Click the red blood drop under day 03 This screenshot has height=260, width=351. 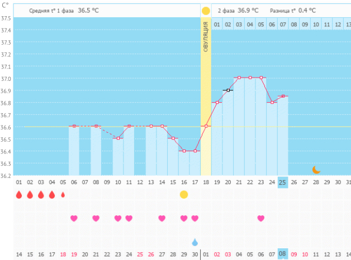click(41, 195)
